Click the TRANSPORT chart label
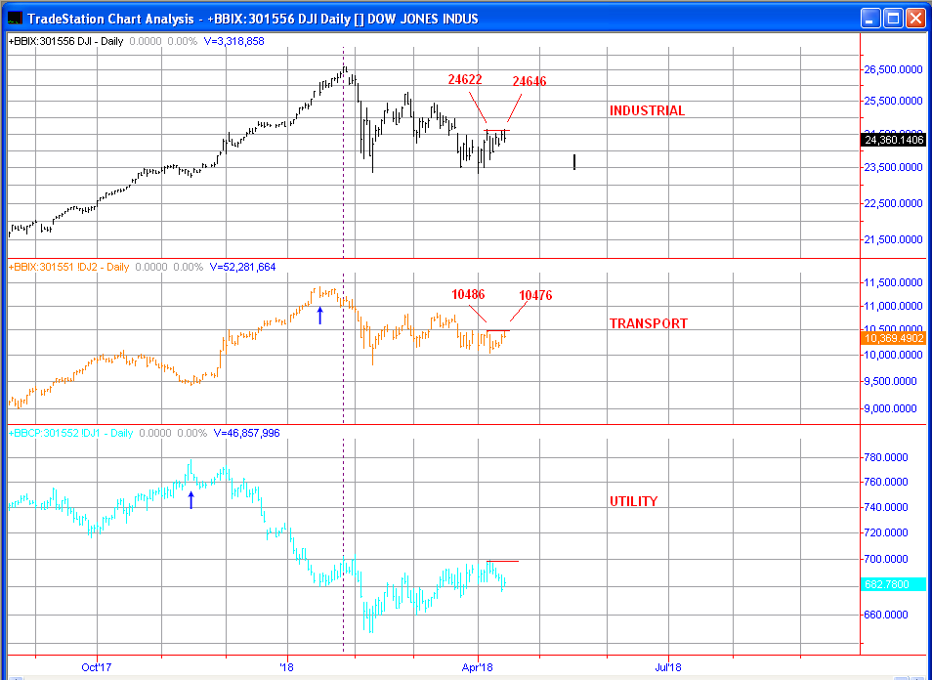The height and width of the screenshot is (680, 932). [648, 323]
